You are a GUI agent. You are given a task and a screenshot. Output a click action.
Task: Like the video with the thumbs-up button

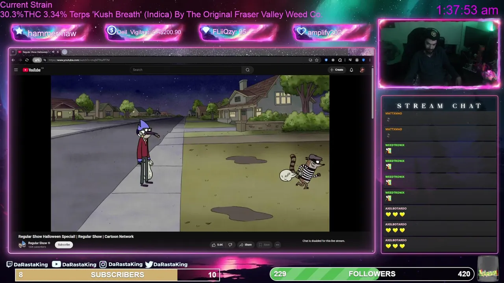[217, 244]
